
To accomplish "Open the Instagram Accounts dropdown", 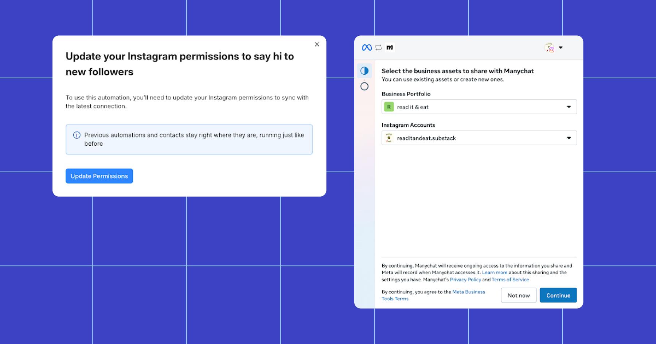I will pyautogui.click(x=479, y=138).
